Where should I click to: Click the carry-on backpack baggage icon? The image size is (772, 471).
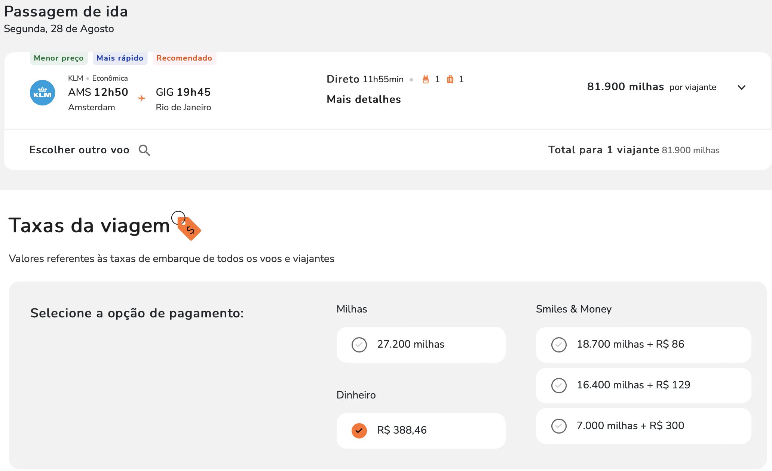426,79
